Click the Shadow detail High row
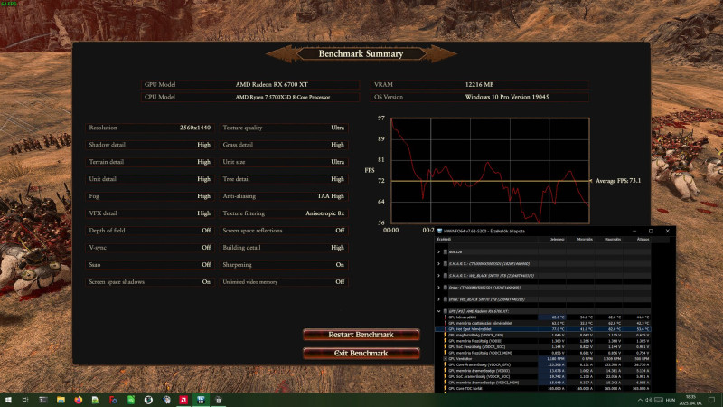The width and height of the screenshot is (723, 407). tap(150, 145)
